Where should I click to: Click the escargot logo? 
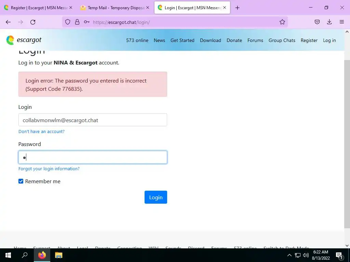tap(24, 40)
